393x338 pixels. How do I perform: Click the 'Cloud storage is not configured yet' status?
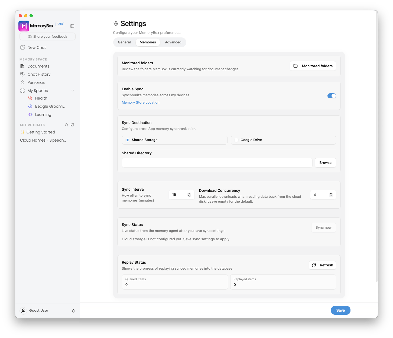coord(176,239)
